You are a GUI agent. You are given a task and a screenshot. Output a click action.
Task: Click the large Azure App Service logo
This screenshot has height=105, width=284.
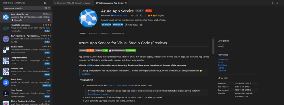tap(88, 18)
